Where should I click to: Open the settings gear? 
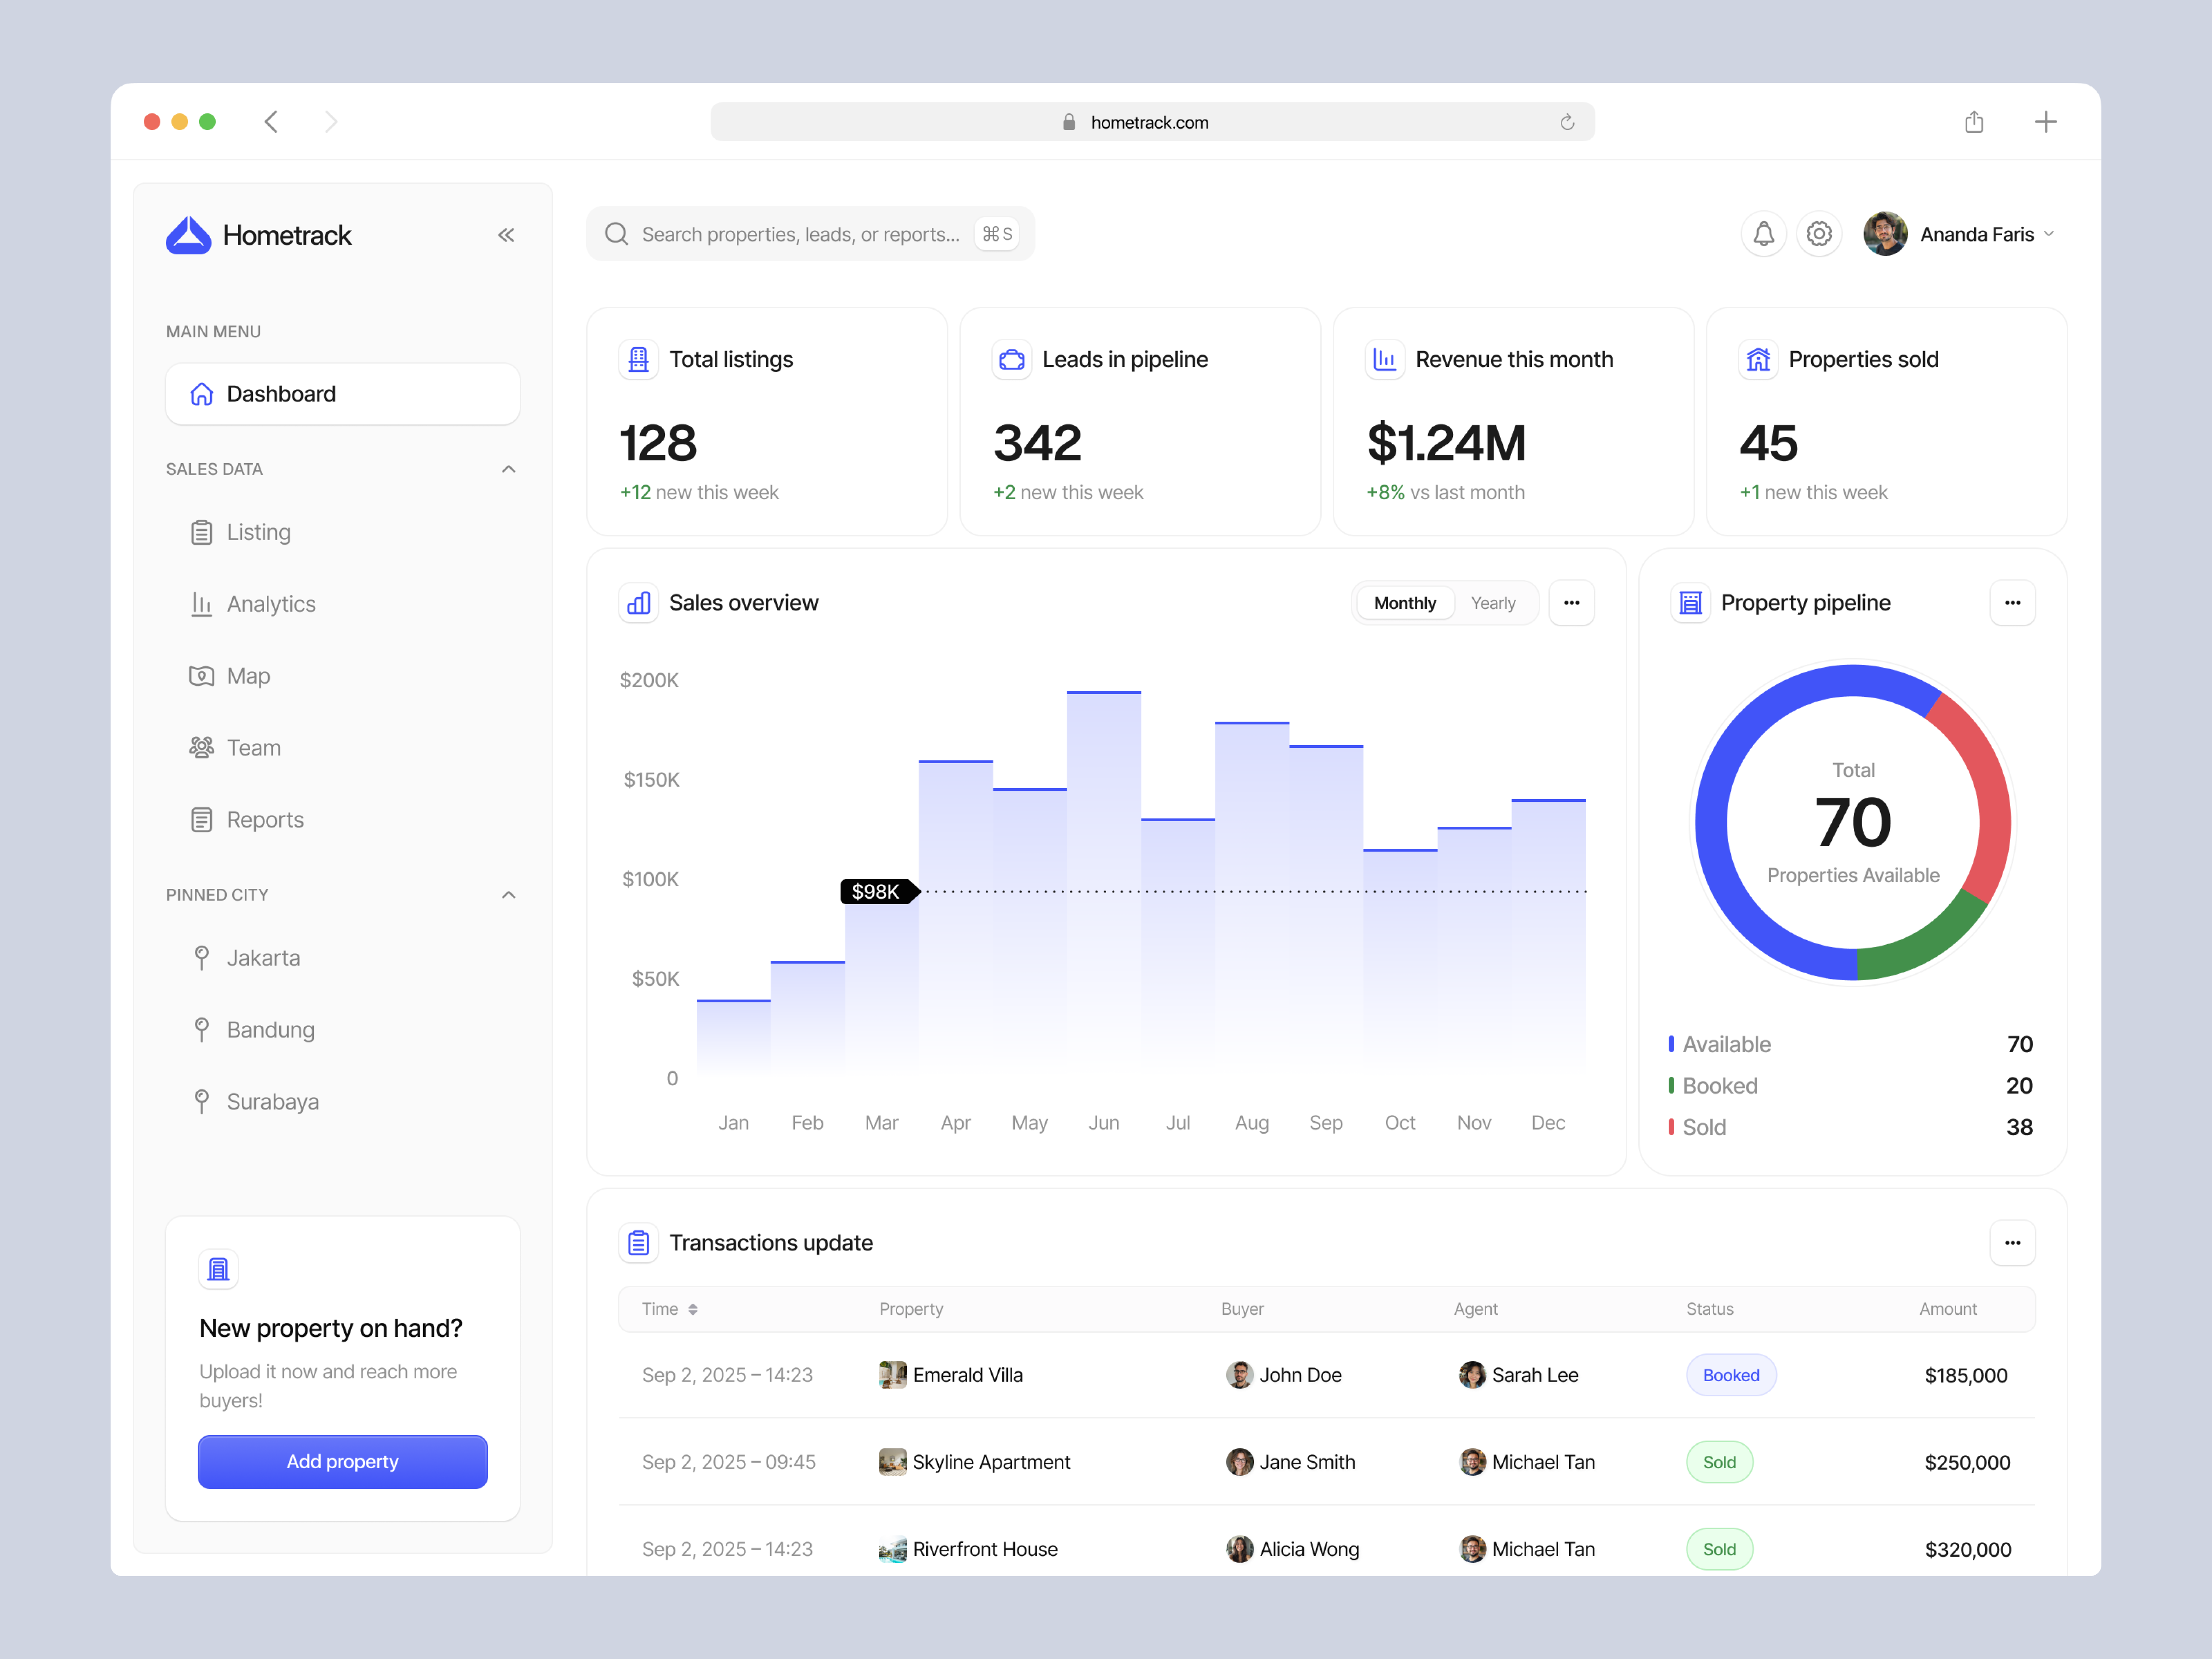[1819, 233]
